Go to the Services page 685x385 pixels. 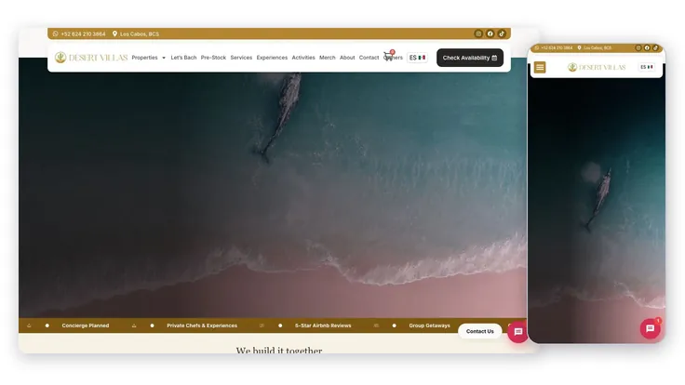[x=241, y=58]
